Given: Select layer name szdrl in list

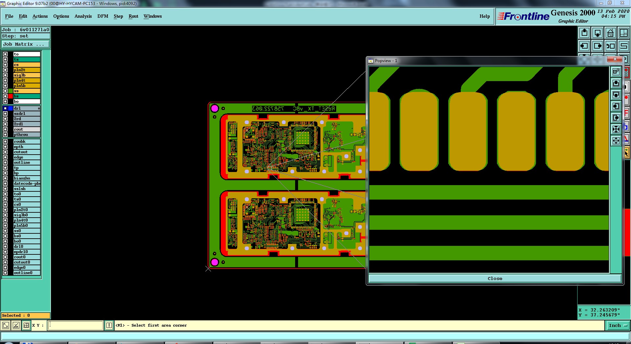Looking at the screenshot, I should point(27,114).
